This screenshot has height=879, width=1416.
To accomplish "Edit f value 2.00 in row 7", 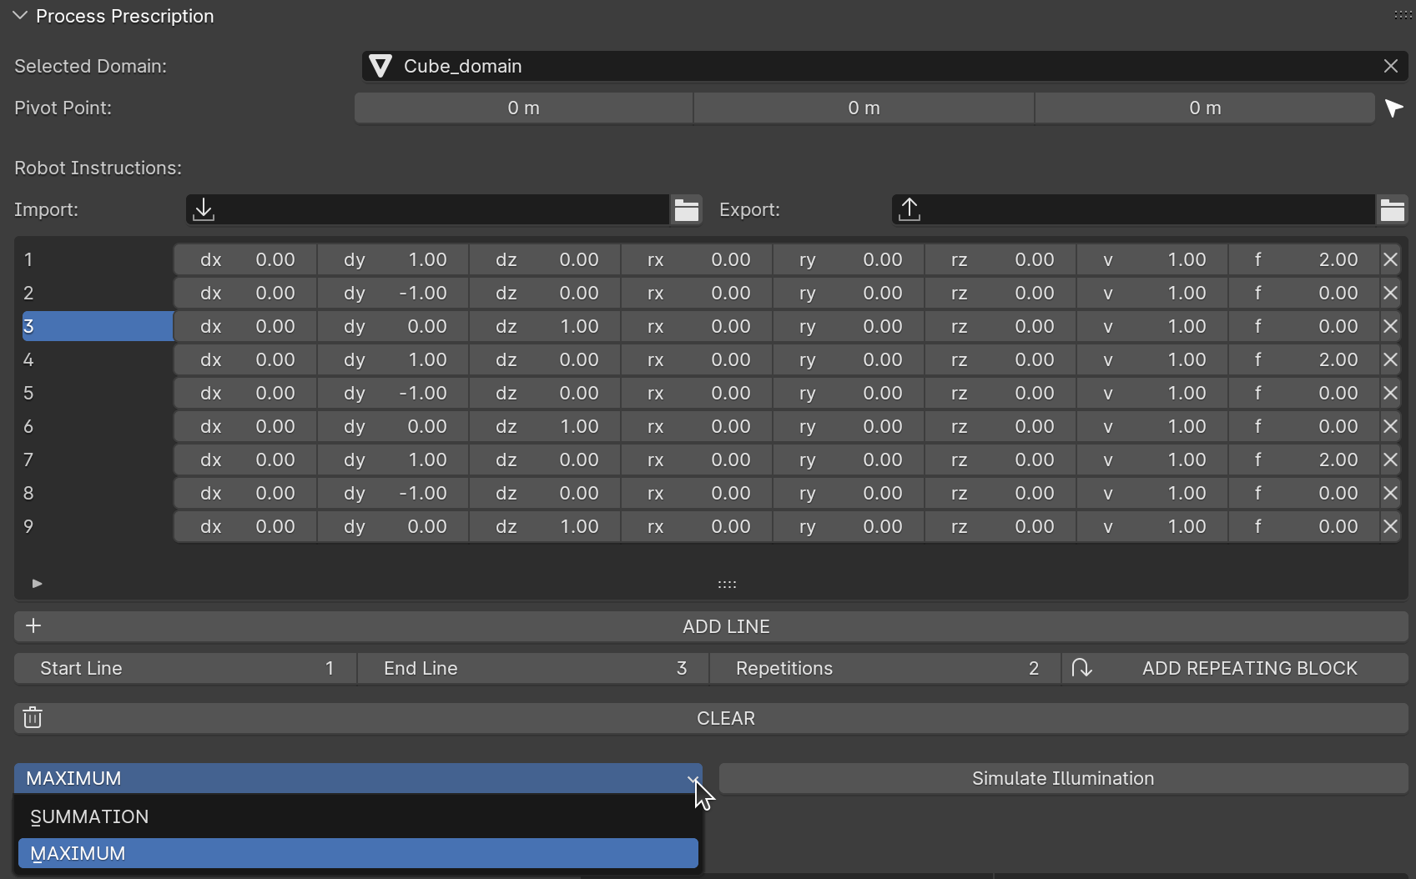I will [1304, 460].
